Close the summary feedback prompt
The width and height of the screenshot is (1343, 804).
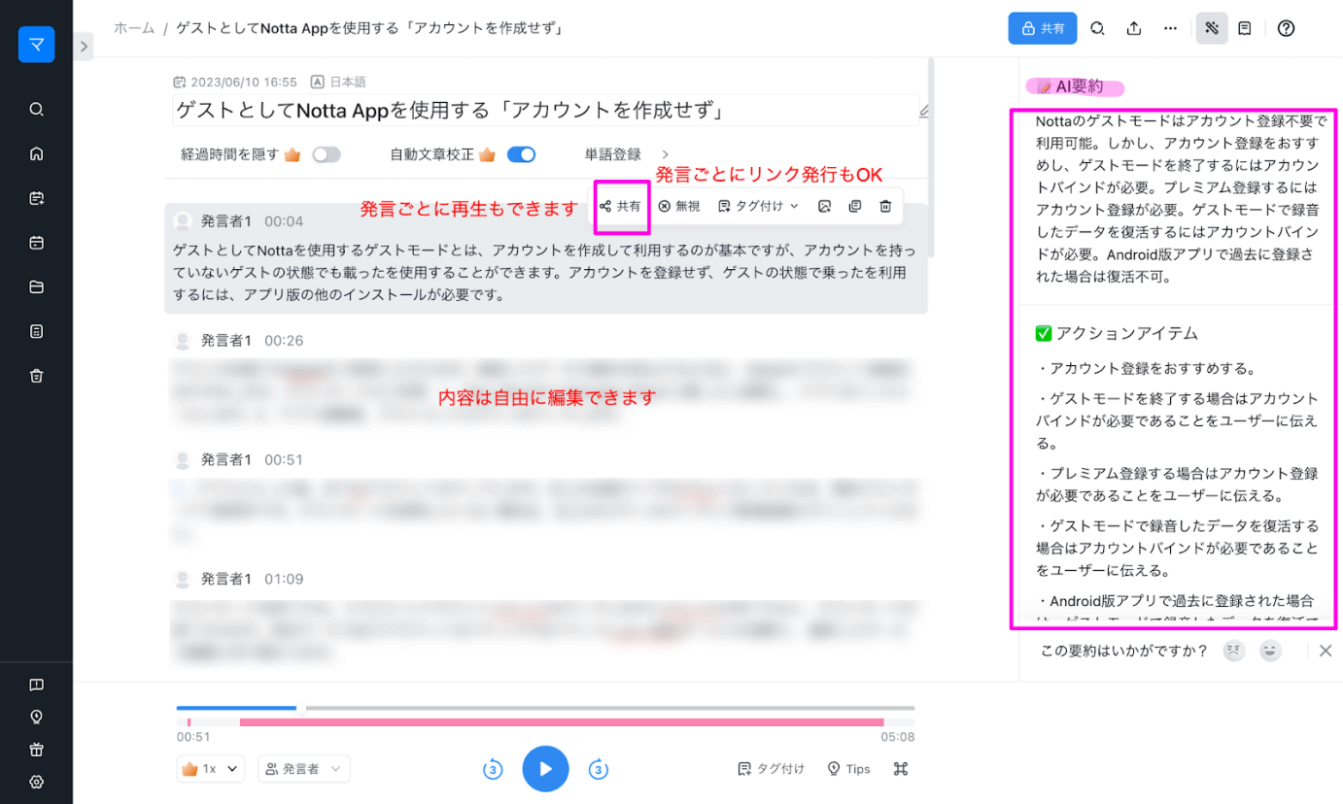1326,651
